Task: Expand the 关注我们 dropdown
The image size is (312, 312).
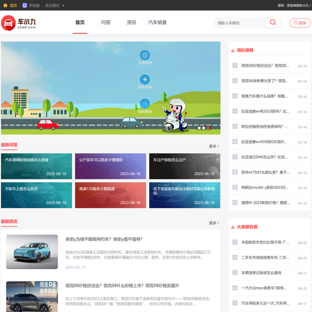Action: 55,5
